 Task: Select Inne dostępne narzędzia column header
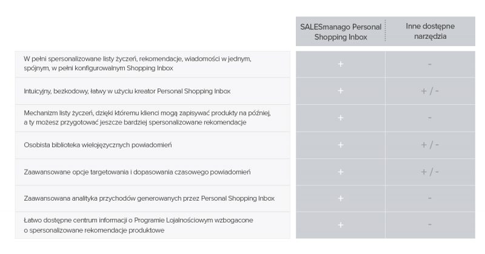(x=430, y=31)
